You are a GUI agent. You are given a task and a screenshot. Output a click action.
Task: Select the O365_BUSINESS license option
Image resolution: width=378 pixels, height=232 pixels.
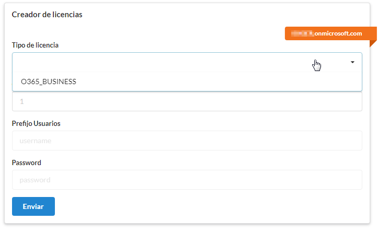point(49,82)
